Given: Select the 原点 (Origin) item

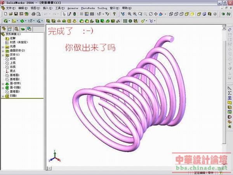Looking at the screenshot, I should tap(12, 71).
